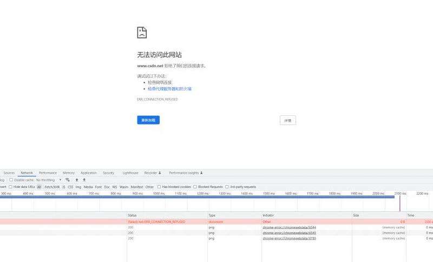
Task: Click the sad page error icon
Action: click(x=142, y=32)
